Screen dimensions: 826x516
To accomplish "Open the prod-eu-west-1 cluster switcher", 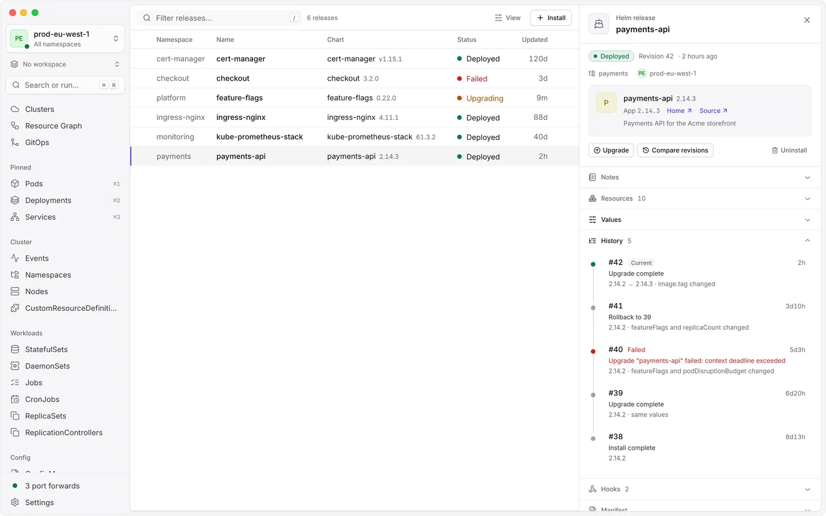I will [x=65, y=39].
